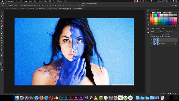Open the search icon in options bar

coord(173,6)
